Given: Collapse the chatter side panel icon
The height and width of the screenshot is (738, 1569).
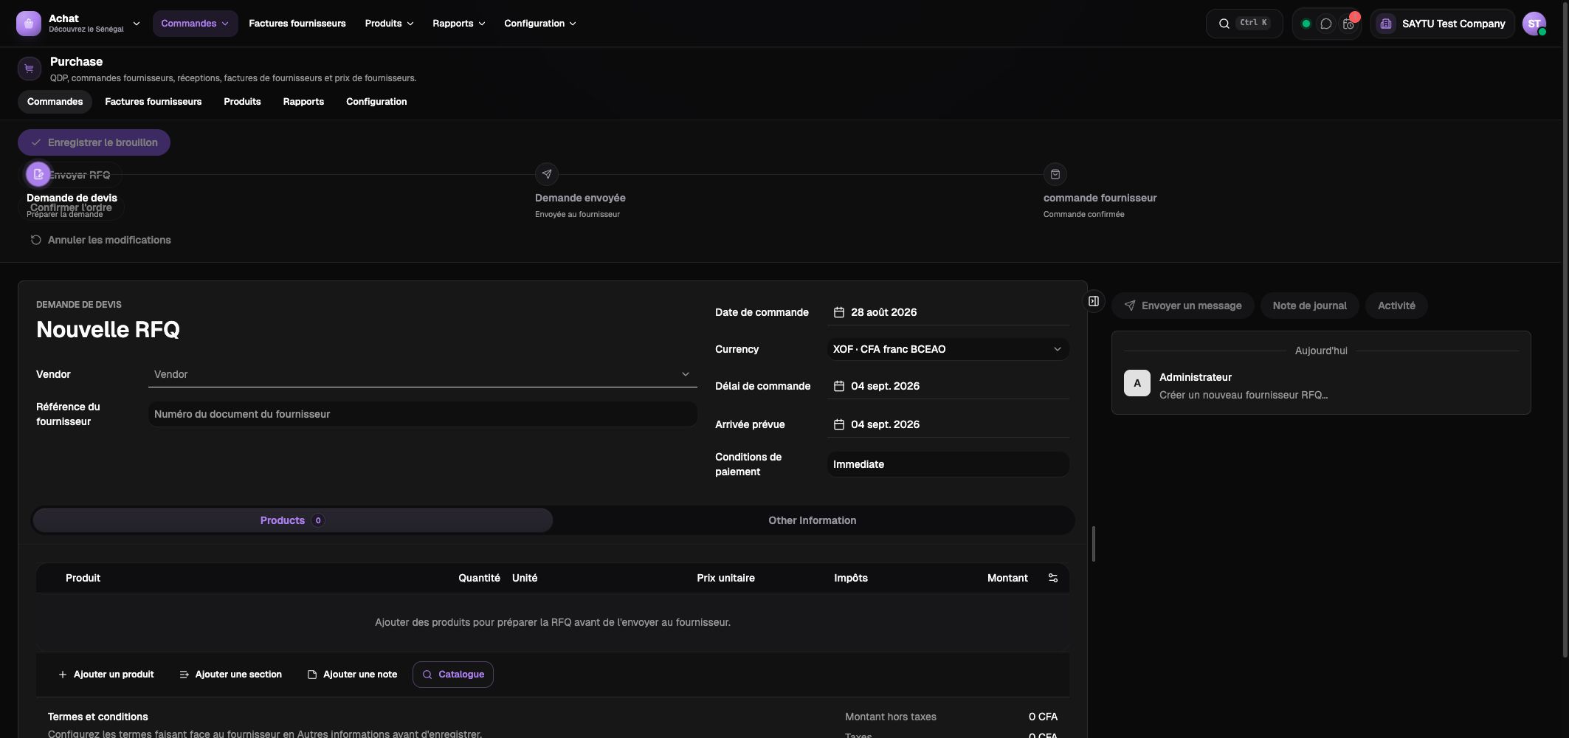Looking at the screenshot, I should click(1094, 301).
